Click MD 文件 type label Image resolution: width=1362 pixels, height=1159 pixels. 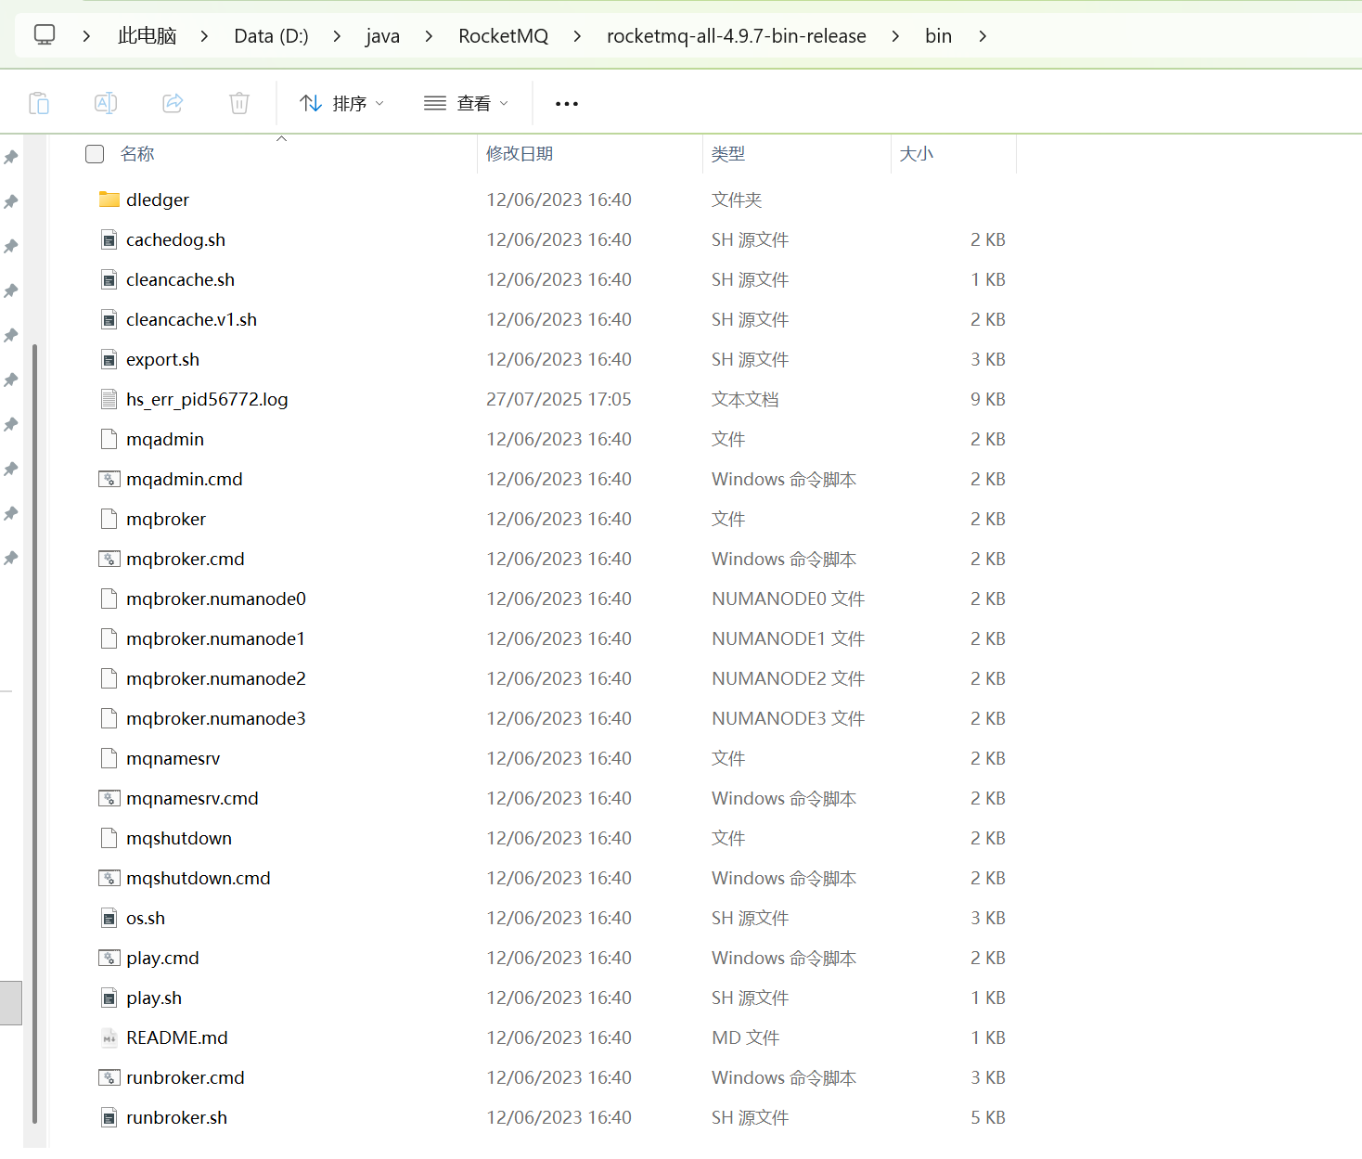(745, 1037)
